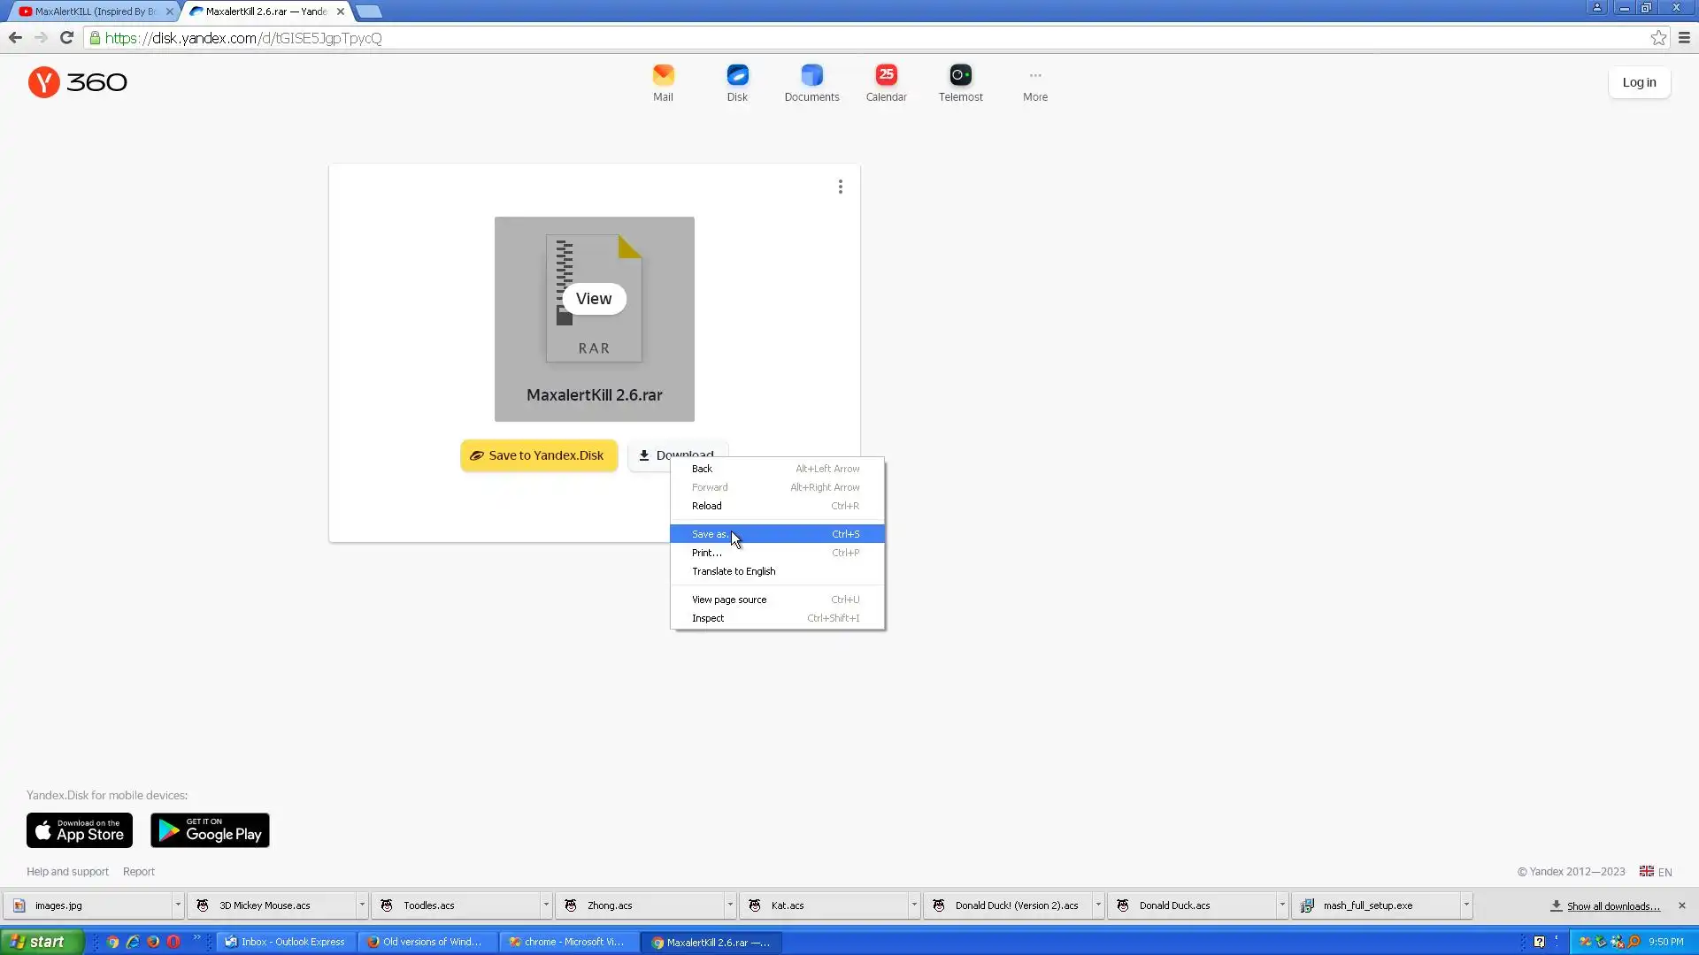This screenshot has height=955, width=1699.
Task: Open Windows Start menu
Action: (x=40, y=942)
